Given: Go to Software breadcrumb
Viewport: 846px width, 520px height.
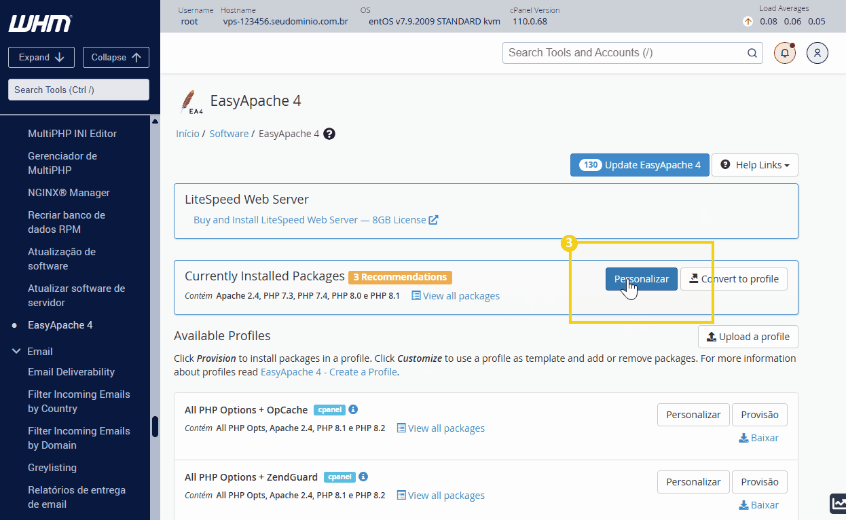Looking at the screenshot, I should 229,134.
